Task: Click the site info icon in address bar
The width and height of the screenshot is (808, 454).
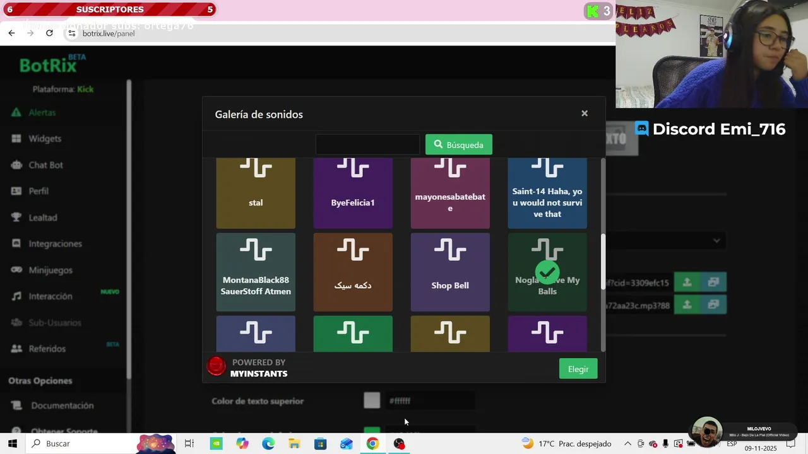Action: click(x=71, y=33)
